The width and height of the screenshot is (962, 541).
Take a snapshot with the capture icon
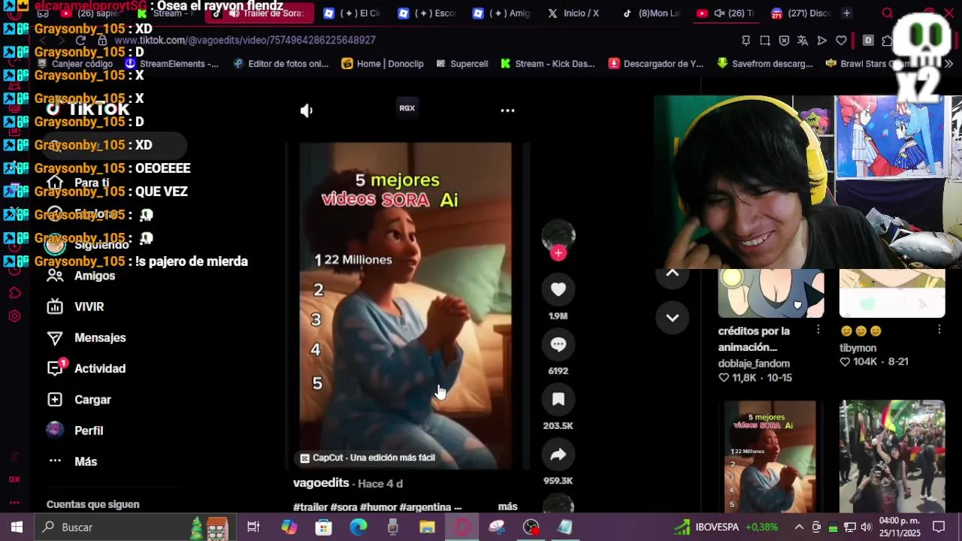764,41
